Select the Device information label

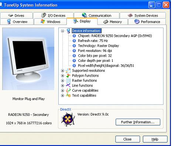(86, 31)
